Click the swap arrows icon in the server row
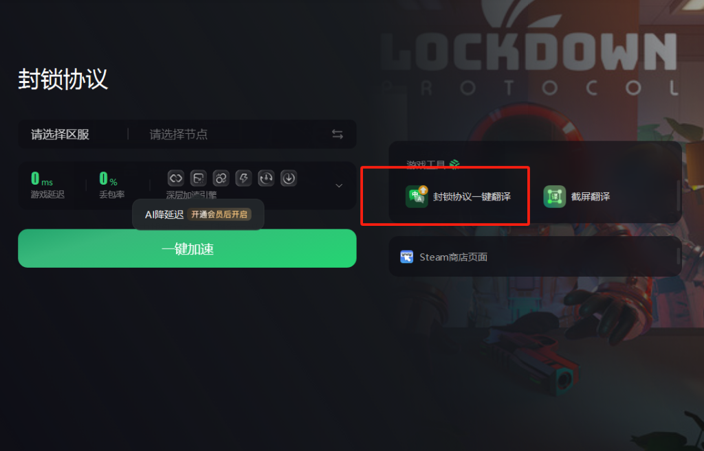Viewport: 704px width, 451px height. [x=337, y=134]
